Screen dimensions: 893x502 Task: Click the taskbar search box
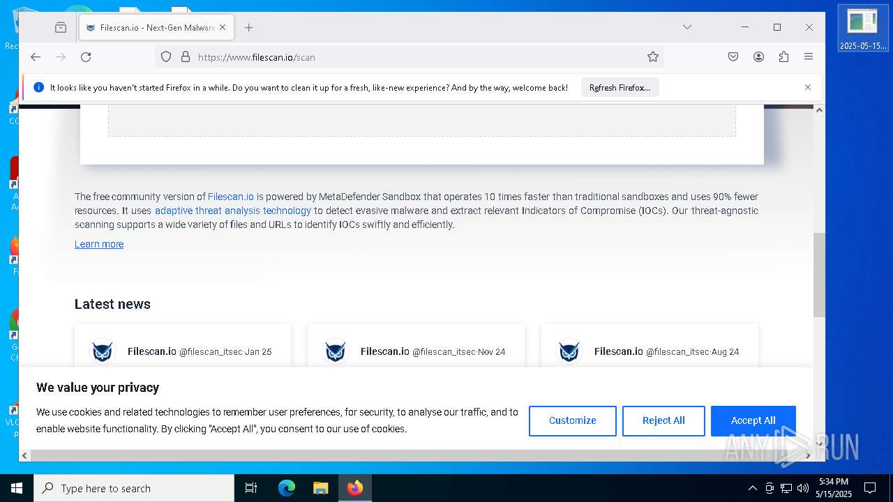tap(134, 488)
